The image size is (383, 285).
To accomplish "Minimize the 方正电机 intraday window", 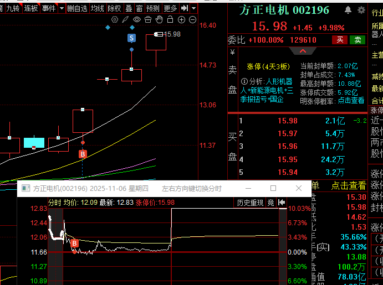I will point(248,188).
